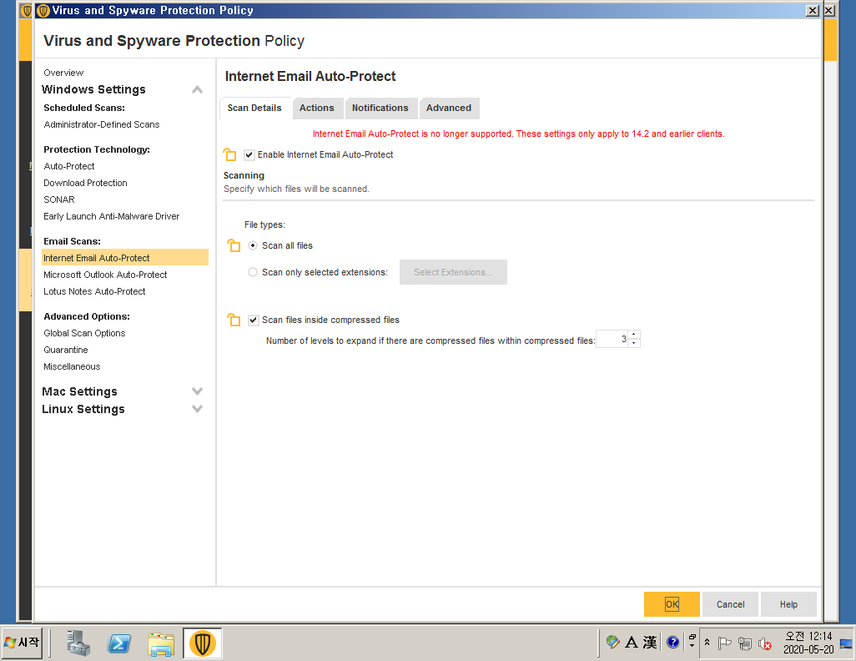The width and height of the screenshot is (856, 661).
Task: Open the Advanced tab
Action: [449, 108]
